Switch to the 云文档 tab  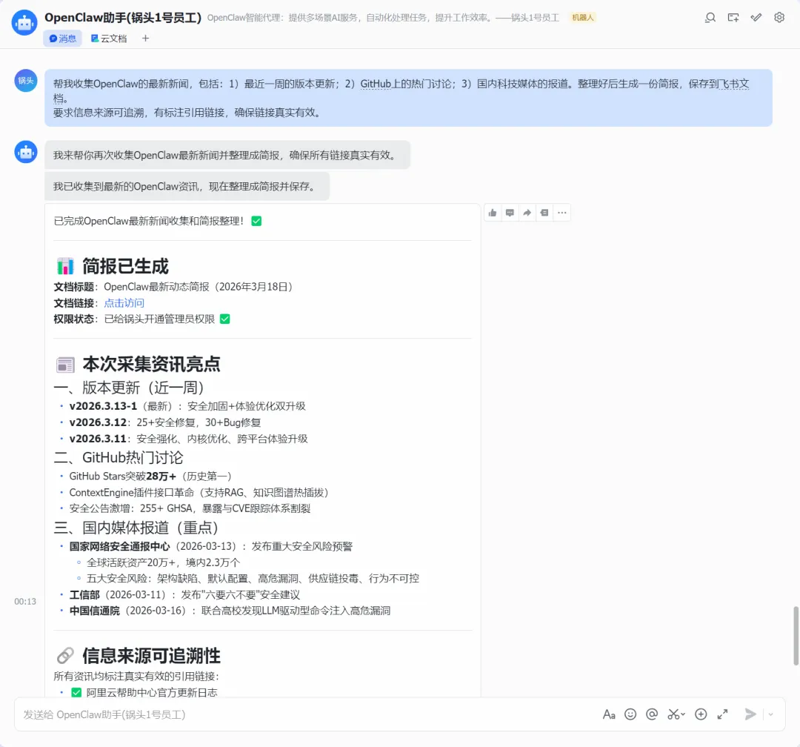[109, 39]
